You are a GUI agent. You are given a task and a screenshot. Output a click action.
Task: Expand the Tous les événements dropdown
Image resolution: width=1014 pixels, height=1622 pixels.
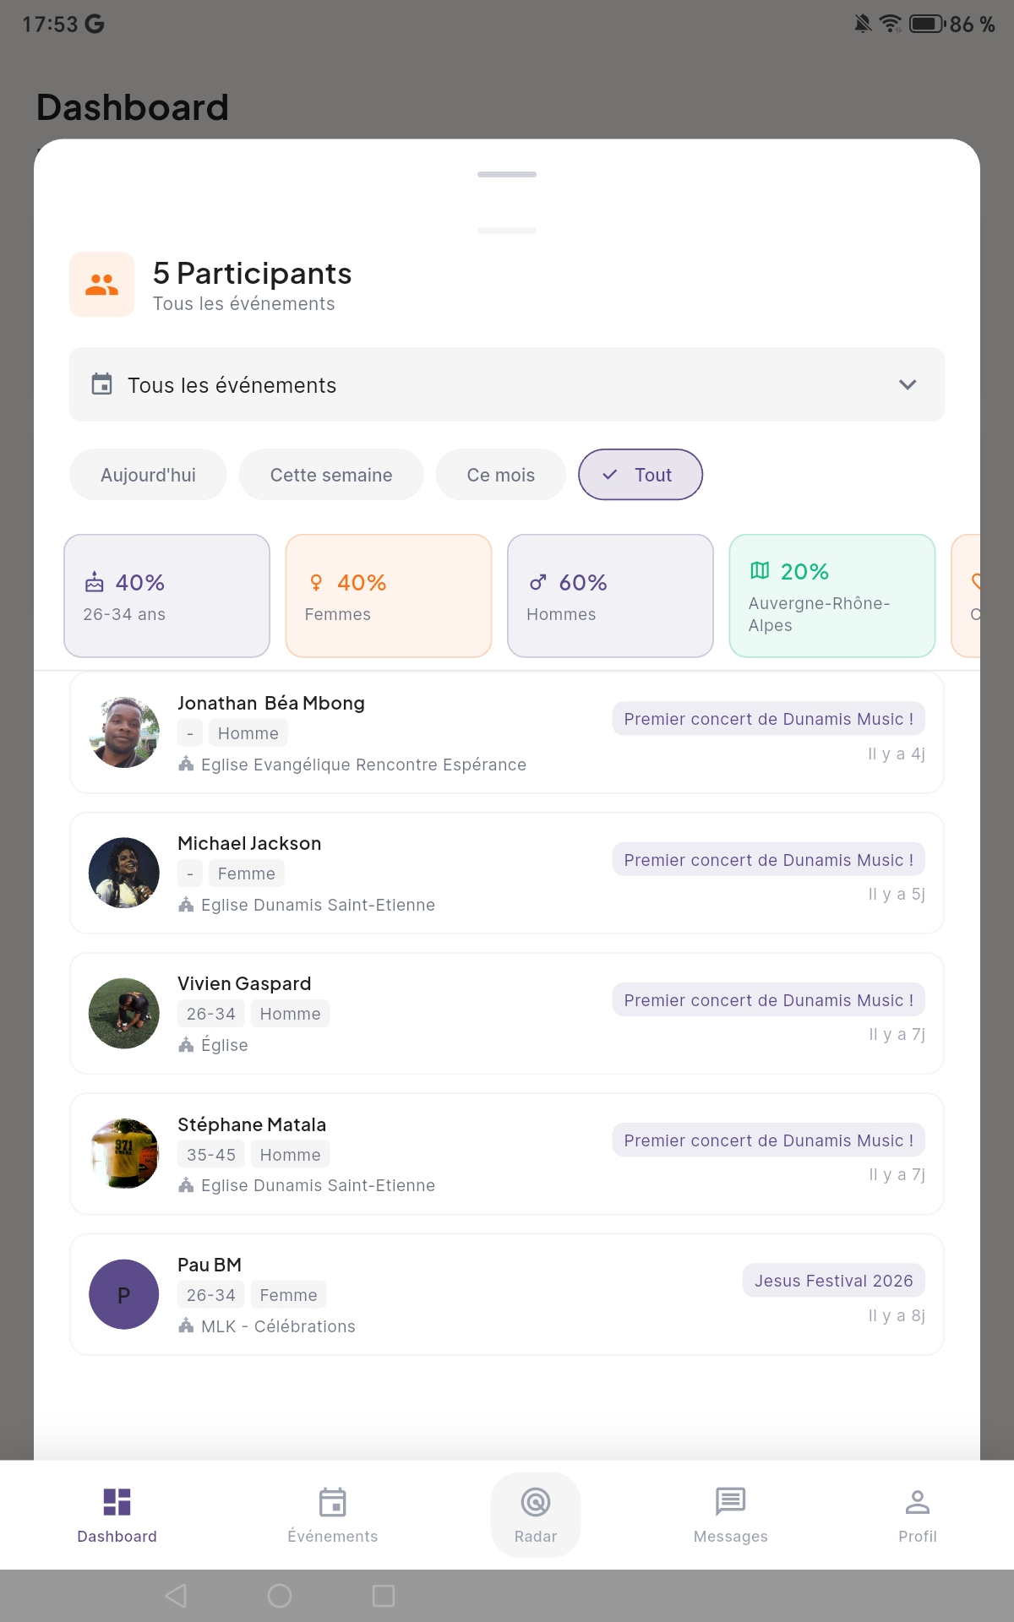click(x=505, y=384)
